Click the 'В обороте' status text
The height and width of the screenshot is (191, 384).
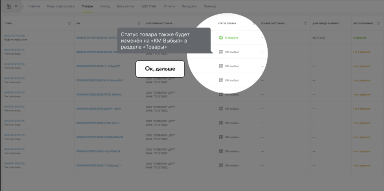tap(232, 38)
